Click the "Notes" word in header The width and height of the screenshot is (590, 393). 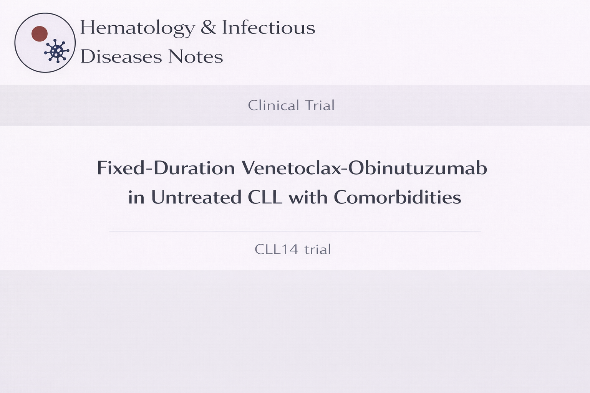tap(195, 57)
